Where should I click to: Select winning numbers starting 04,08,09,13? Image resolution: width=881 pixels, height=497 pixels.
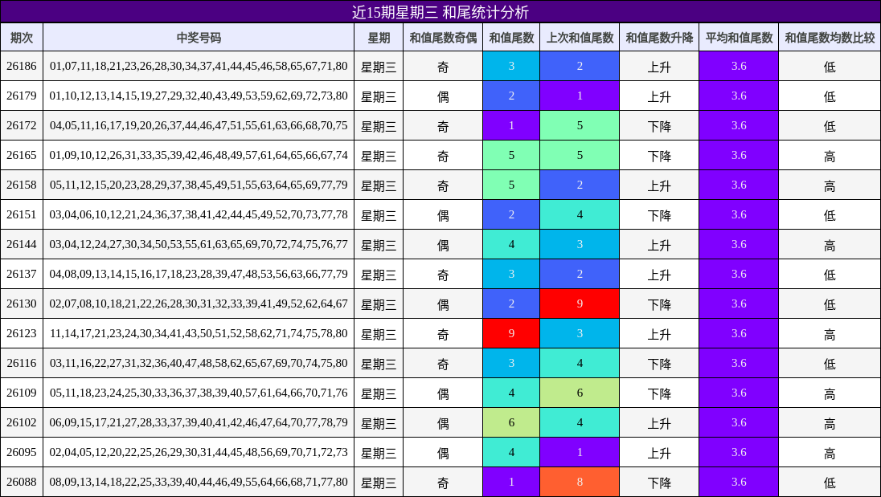(199, 275)
